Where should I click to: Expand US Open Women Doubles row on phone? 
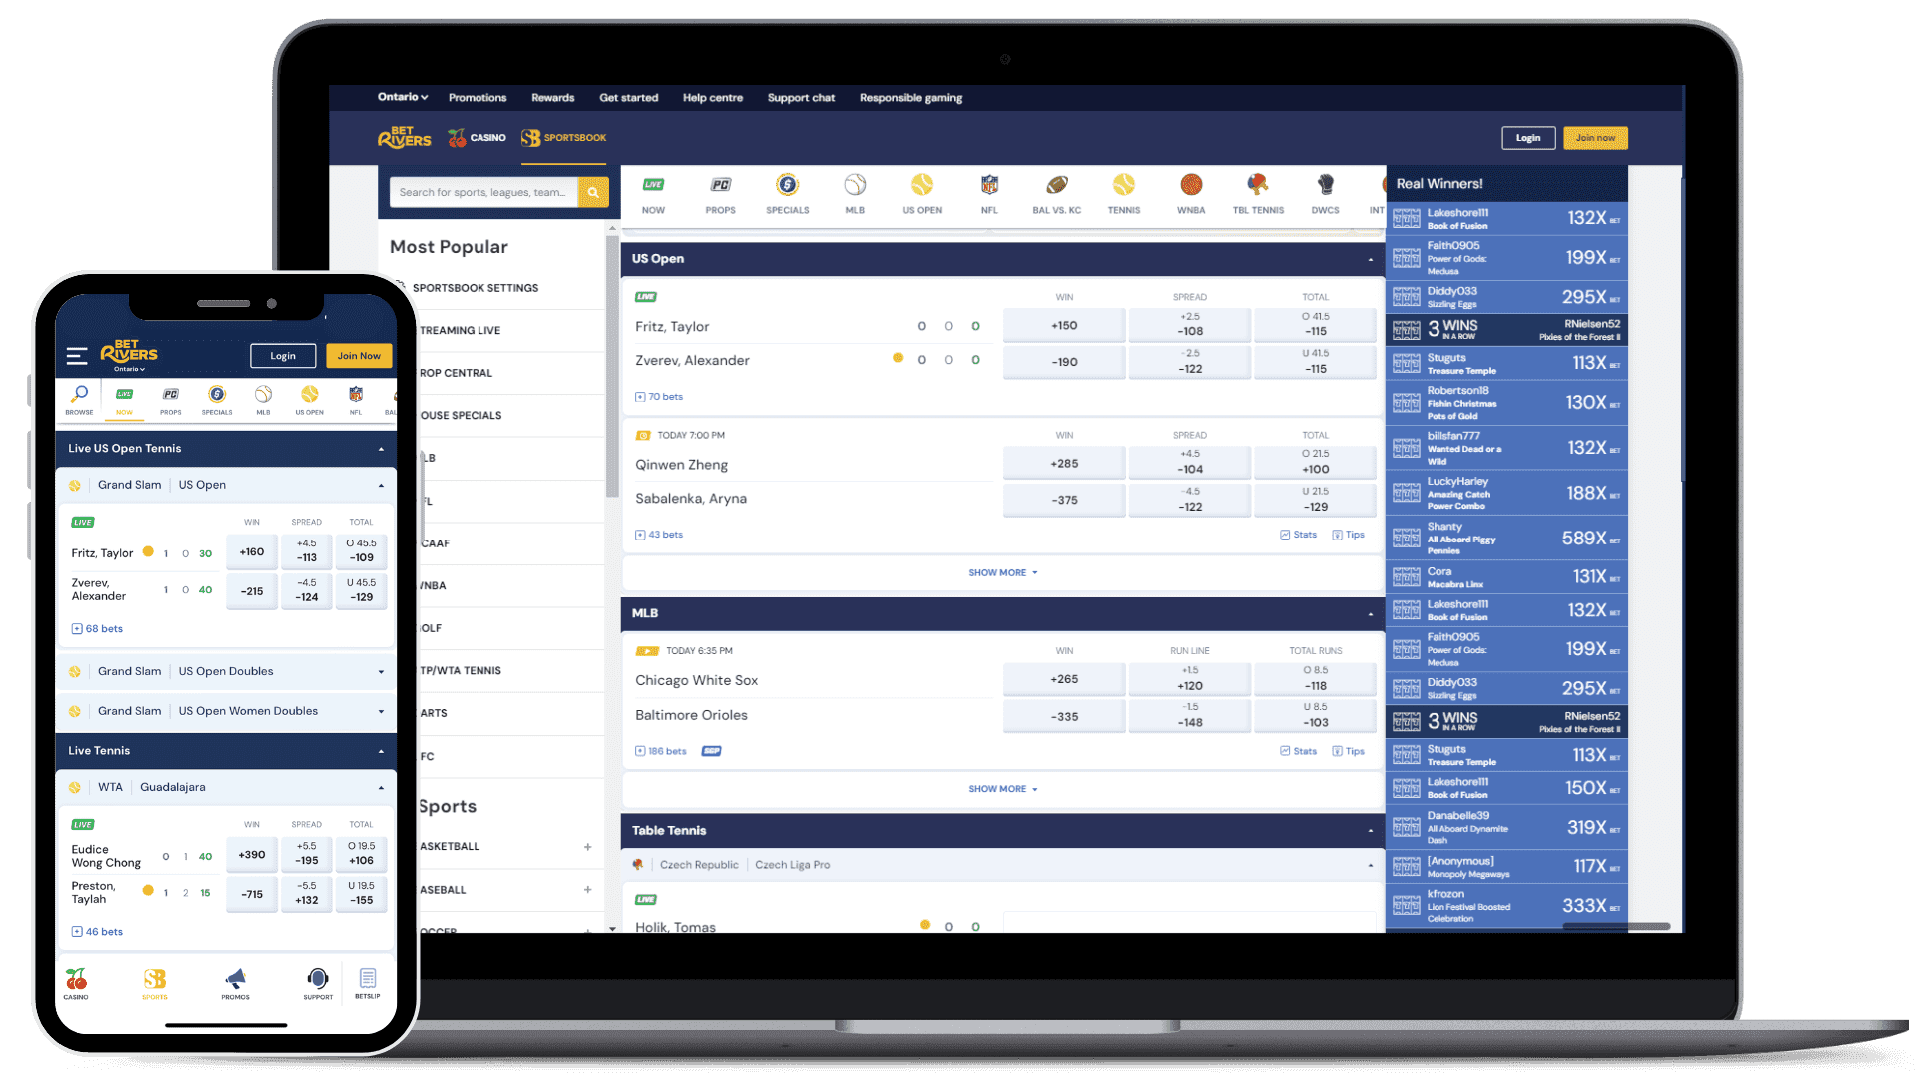(x=226, y=712)
